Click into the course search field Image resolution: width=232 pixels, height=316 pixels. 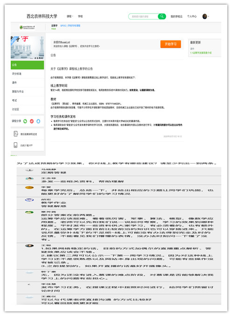click(143, 16)
